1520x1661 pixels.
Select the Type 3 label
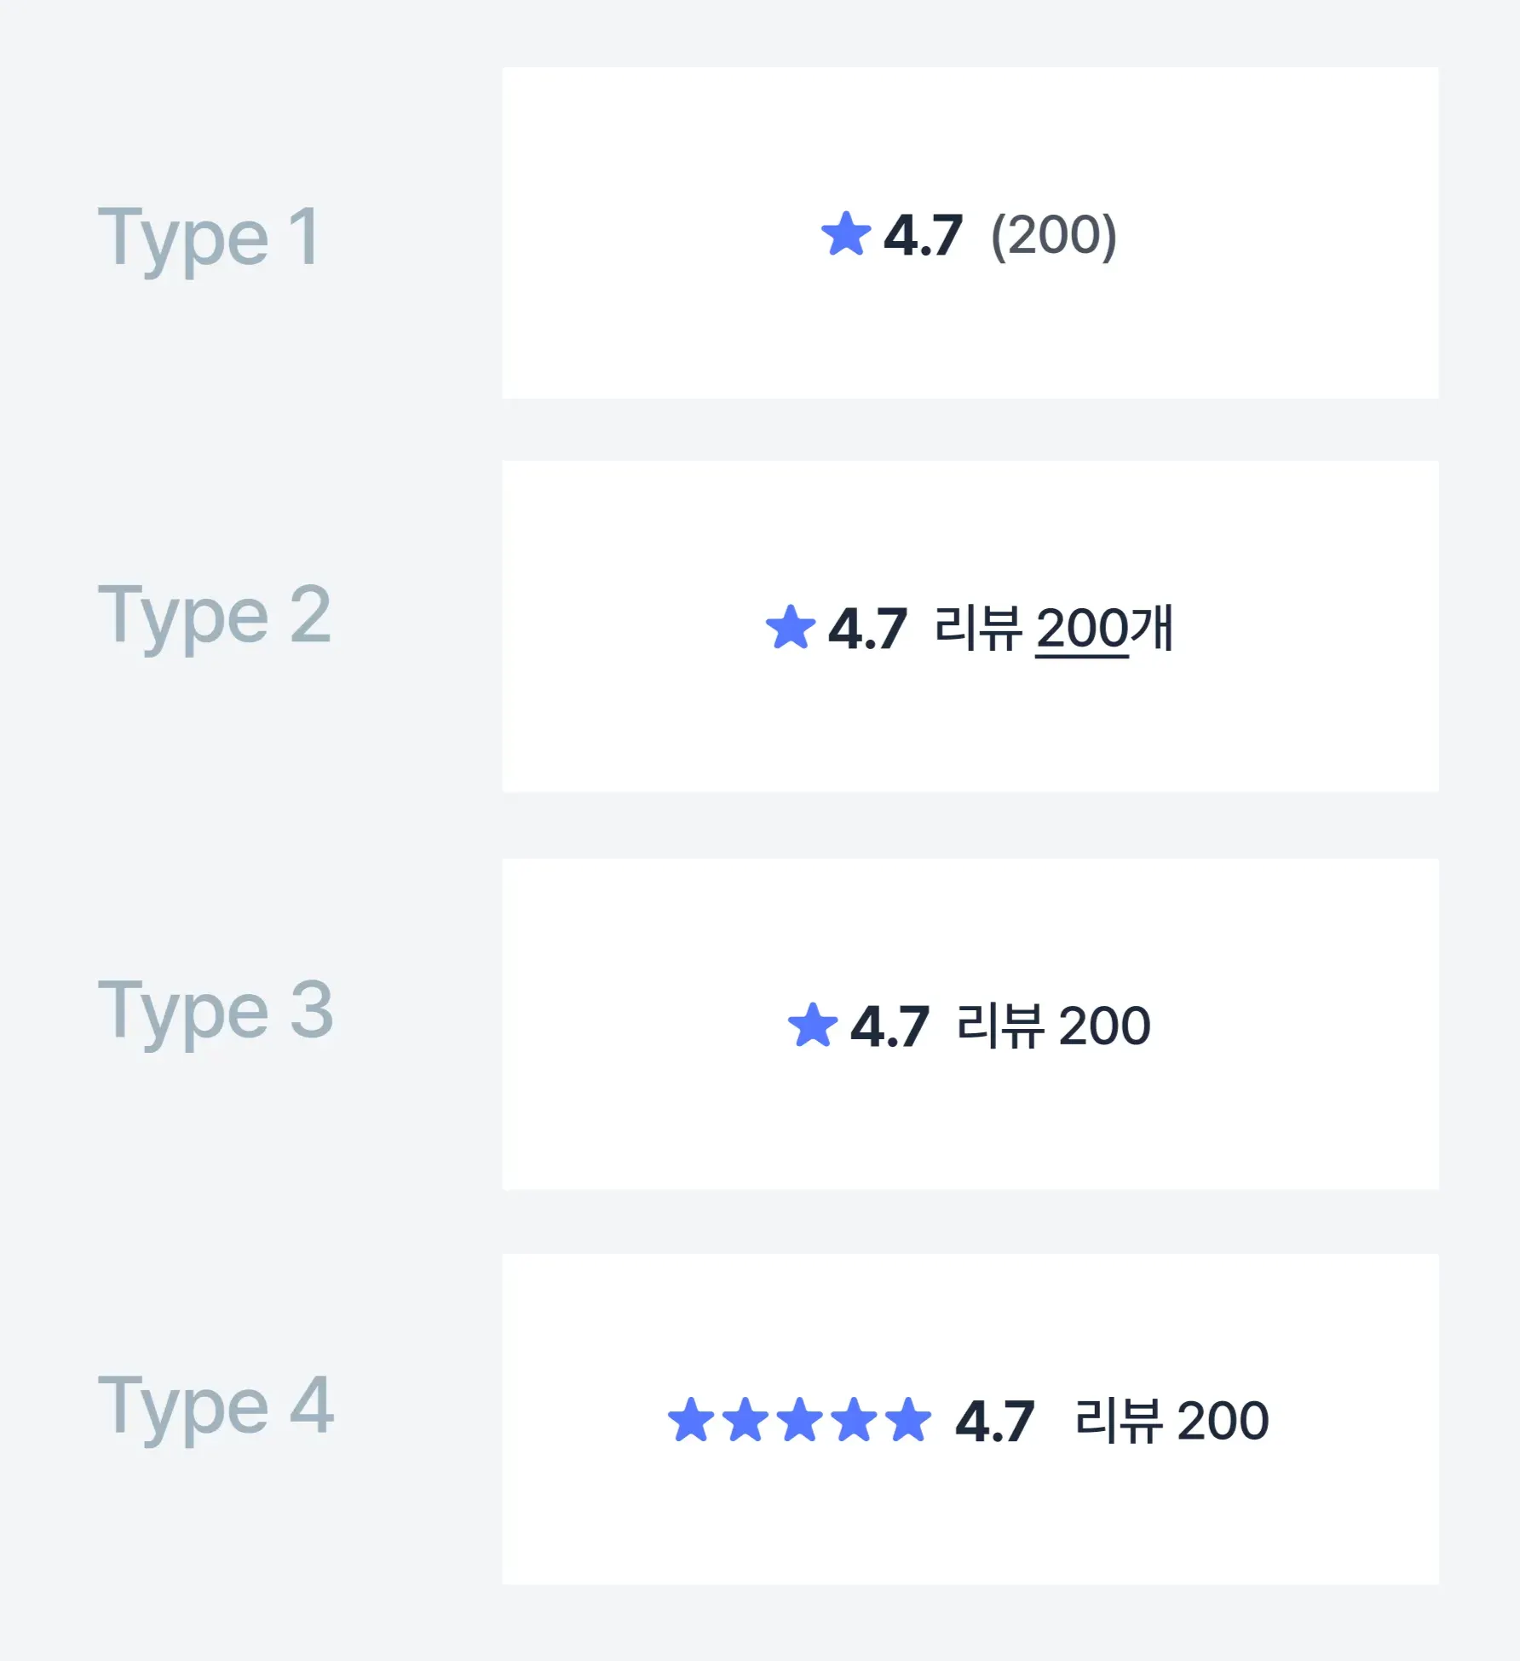pos(215,1011)
